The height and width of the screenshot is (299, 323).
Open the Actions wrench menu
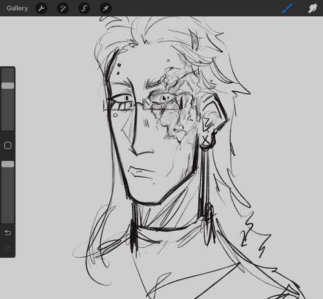(41, 8)
